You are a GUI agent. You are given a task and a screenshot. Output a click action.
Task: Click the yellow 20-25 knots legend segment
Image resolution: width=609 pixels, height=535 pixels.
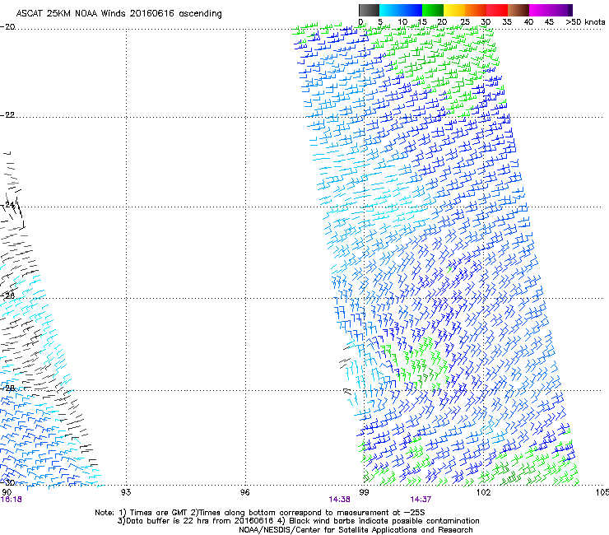click(x=454, y=10)
